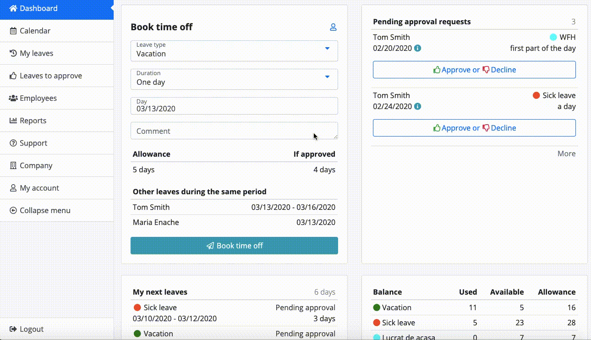Click the info icon next to 02/20/2020

[417, 48]
